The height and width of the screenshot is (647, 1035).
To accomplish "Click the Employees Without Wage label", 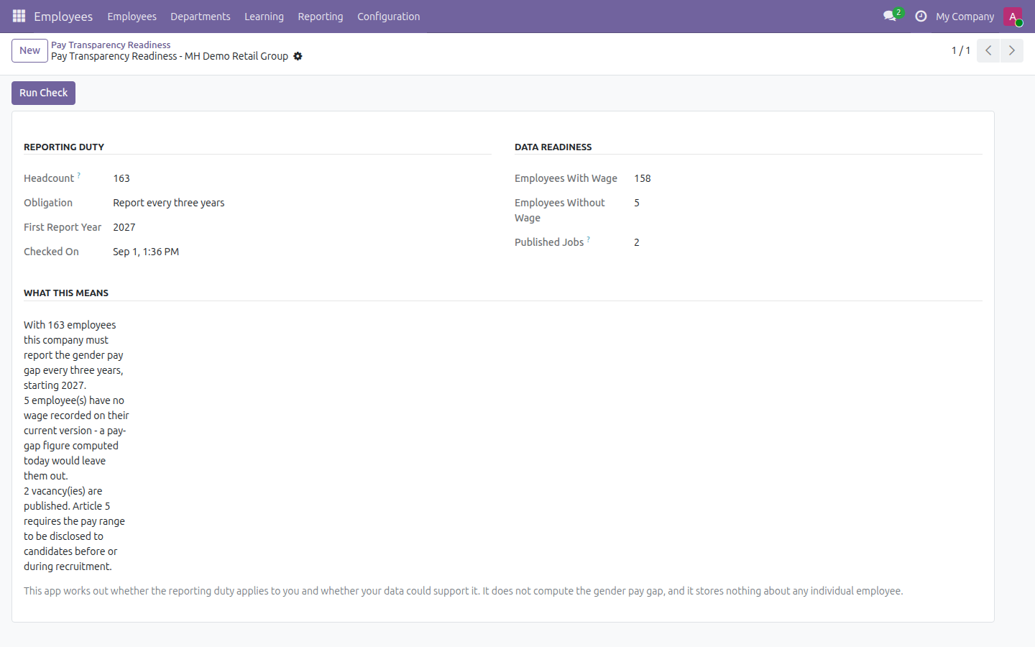I will [x=560, y=210].
